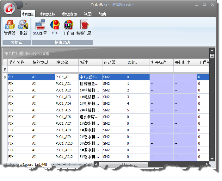Click the vertical scrollbar up arrow
This screenshot has height=181, width=222.
point(212,51)
